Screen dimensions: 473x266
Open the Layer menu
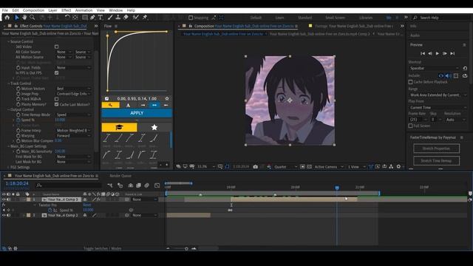(x=52, y=10)
